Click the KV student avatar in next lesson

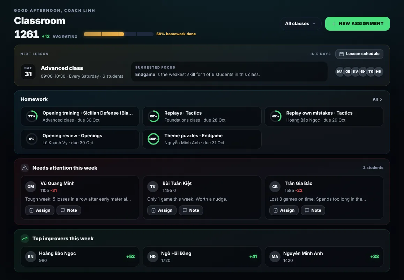click(355, 72)
